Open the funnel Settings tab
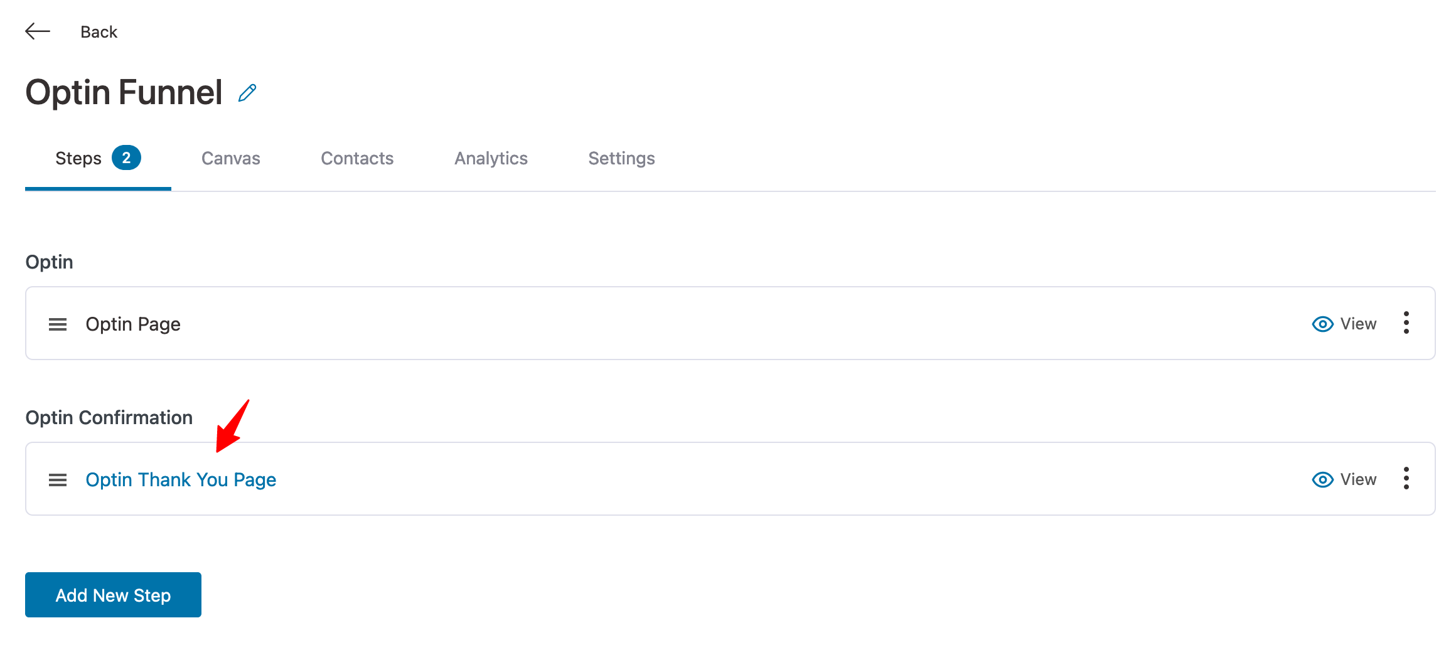This screenshot has width=1456, height=650. click(x=621, y=158)
